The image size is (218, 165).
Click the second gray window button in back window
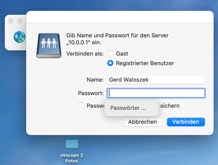[20, 21]
